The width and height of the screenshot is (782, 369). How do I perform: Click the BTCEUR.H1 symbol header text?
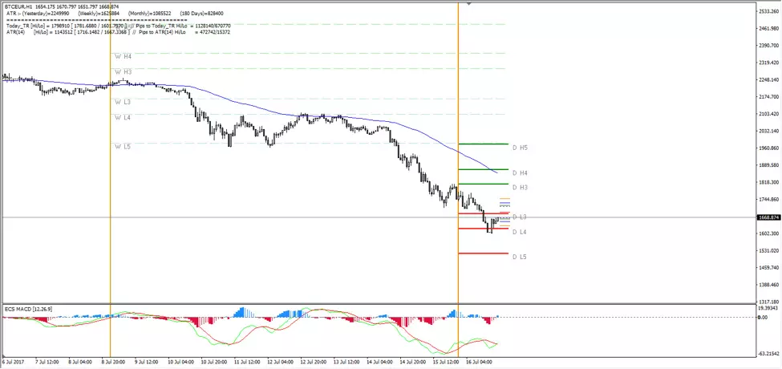click(x=18, y=6)
